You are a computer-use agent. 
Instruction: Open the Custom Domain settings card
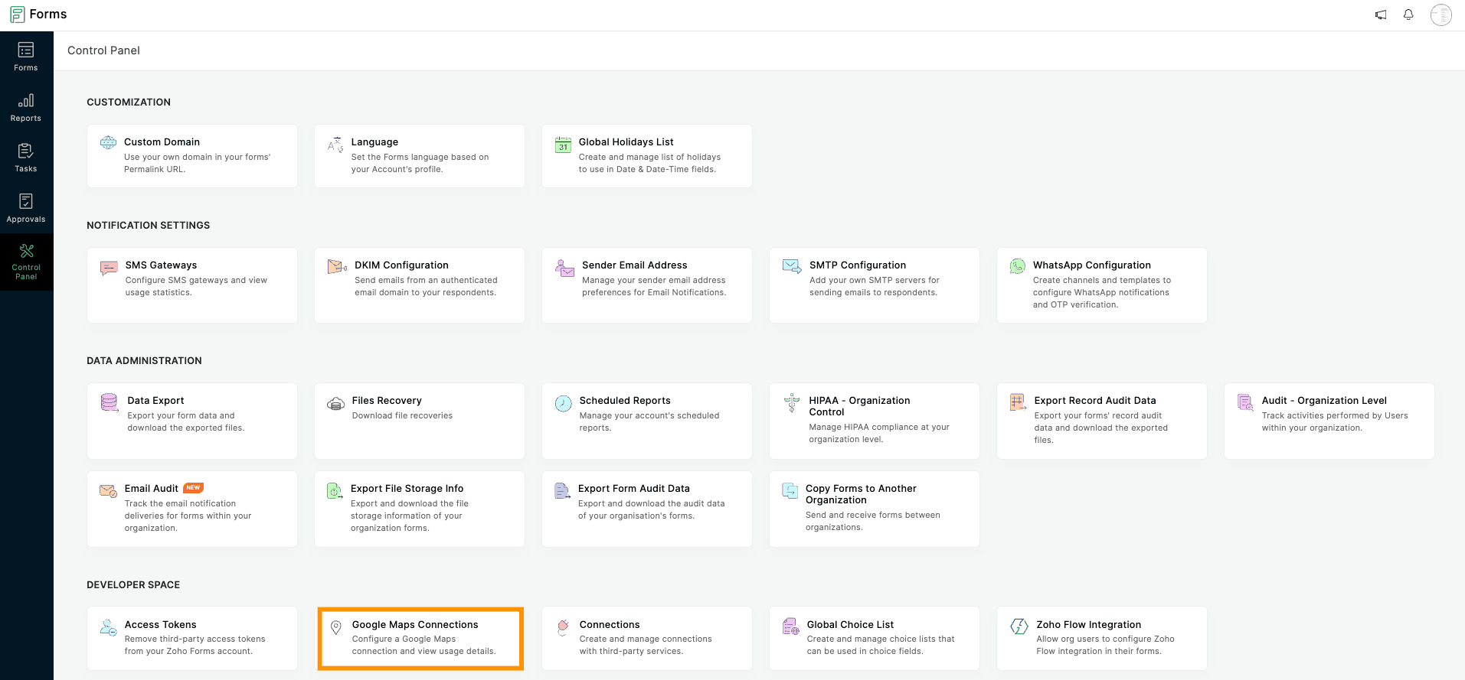(191, 155)
